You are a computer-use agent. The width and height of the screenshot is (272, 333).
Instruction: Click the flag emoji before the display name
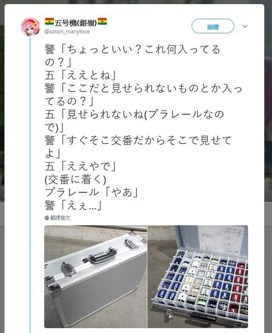[x=49, y=21]
